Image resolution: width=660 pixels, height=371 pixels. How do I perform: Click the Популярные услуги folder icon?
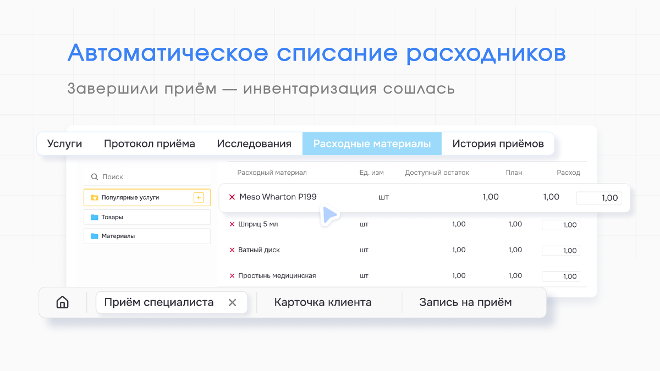(x=95, y=197)
